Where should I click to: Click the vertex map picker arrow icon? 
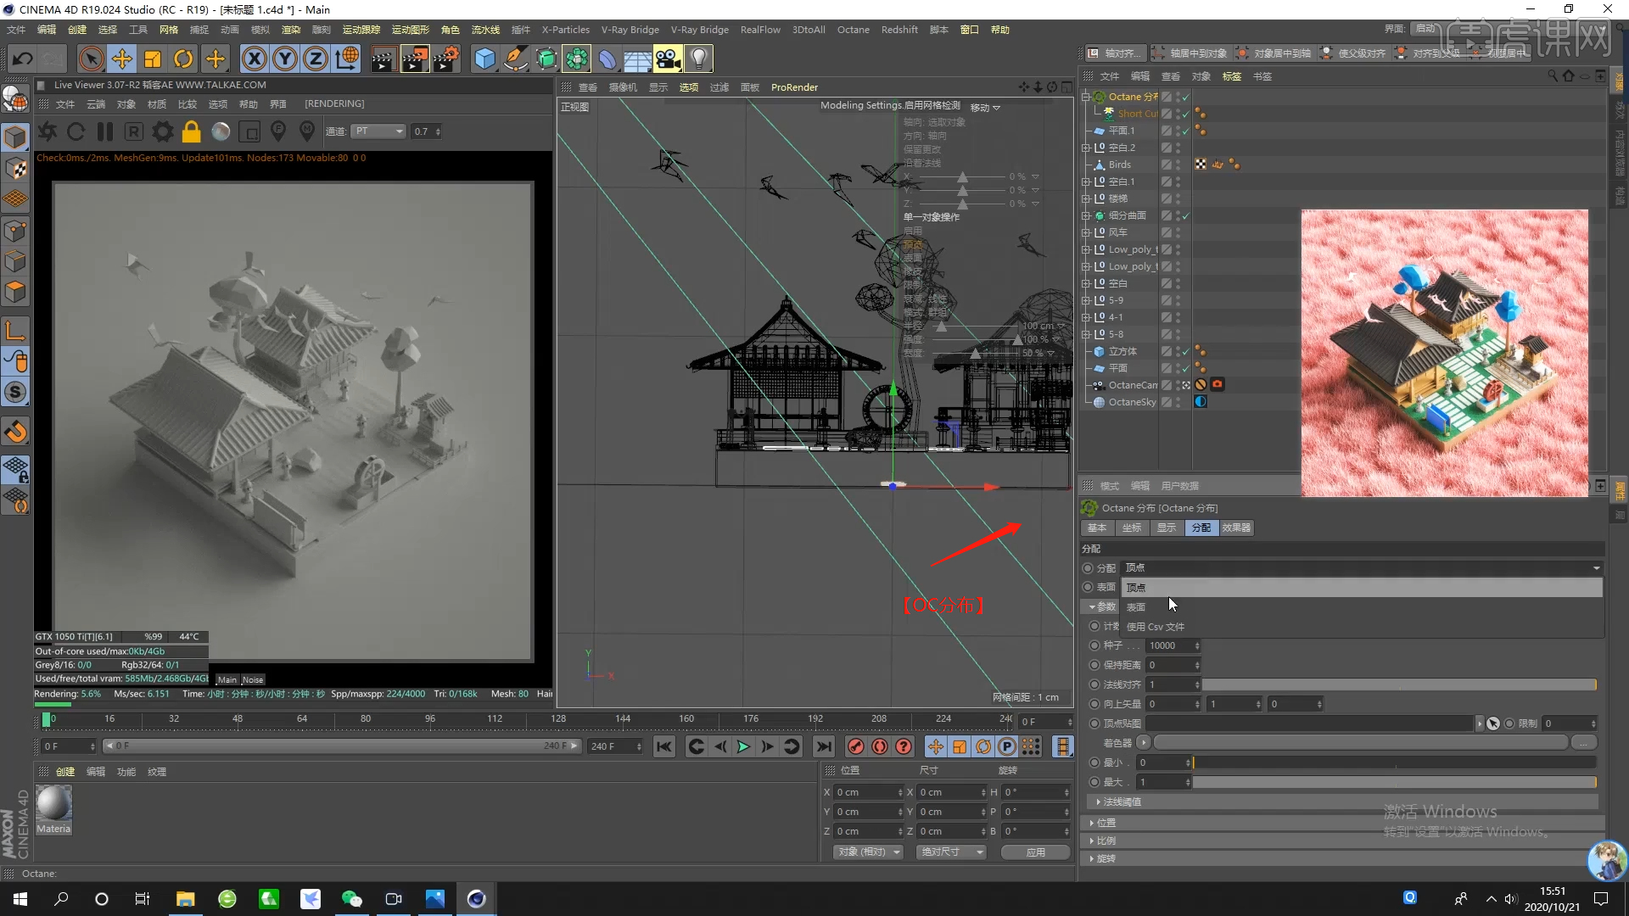pos(1493,723)
